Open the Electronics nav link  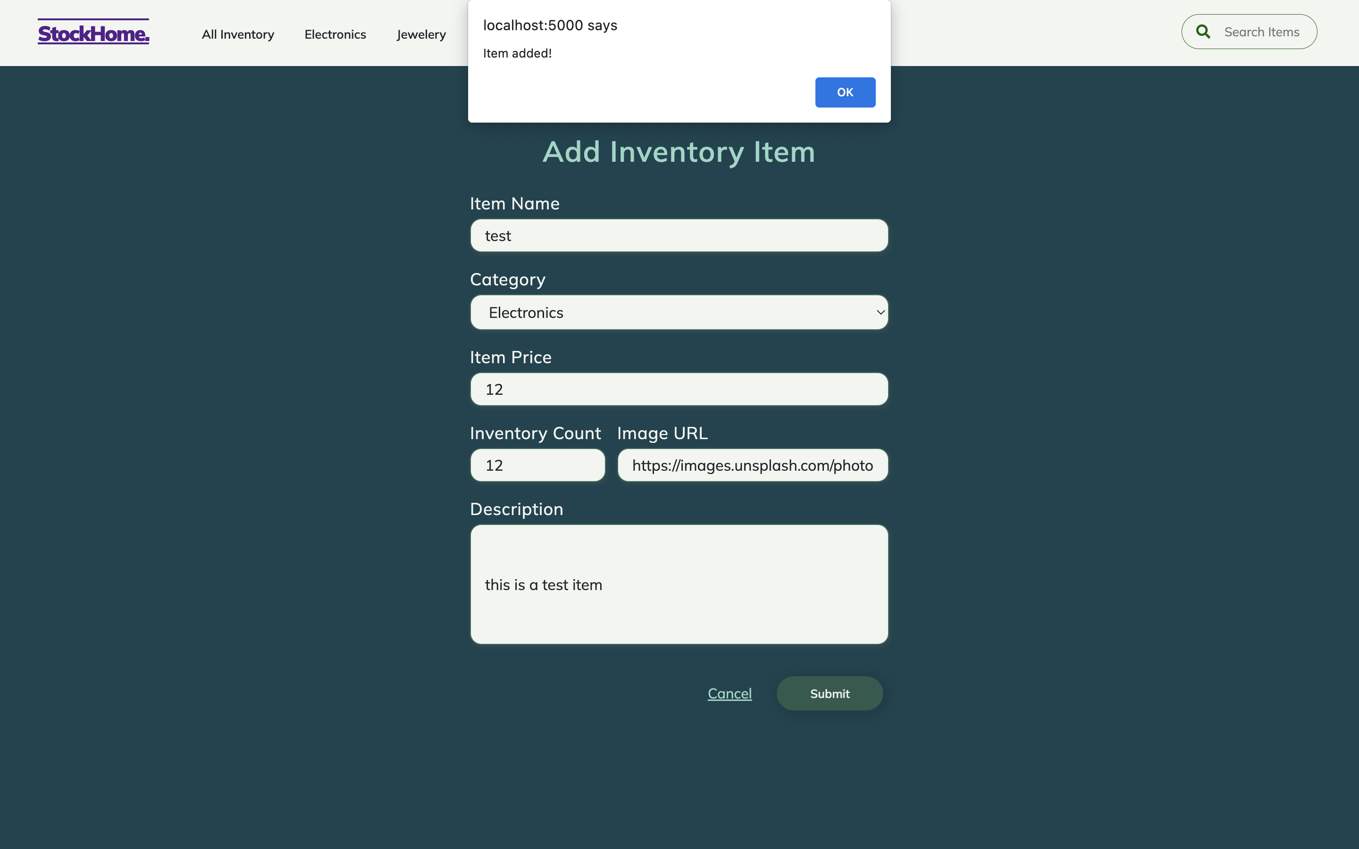pyautogui.click(x=335, y=34)
